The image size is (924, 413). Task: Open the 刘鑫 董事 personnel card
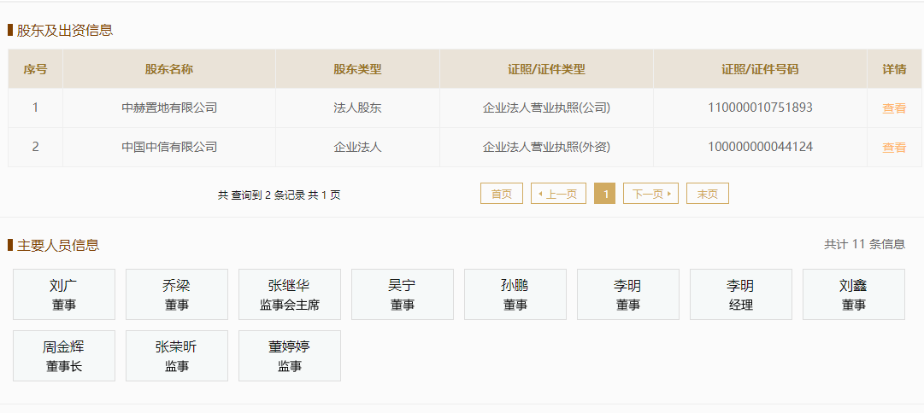[x=854, y=294]
